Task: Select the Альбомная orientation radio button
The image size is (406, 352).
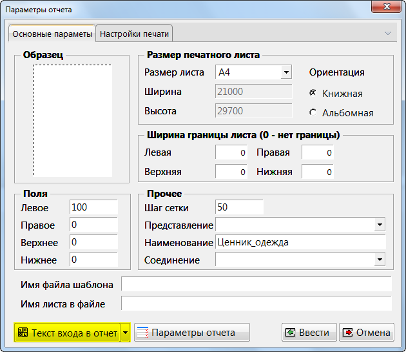Action: pyautogui.click(x=313, y=112)
